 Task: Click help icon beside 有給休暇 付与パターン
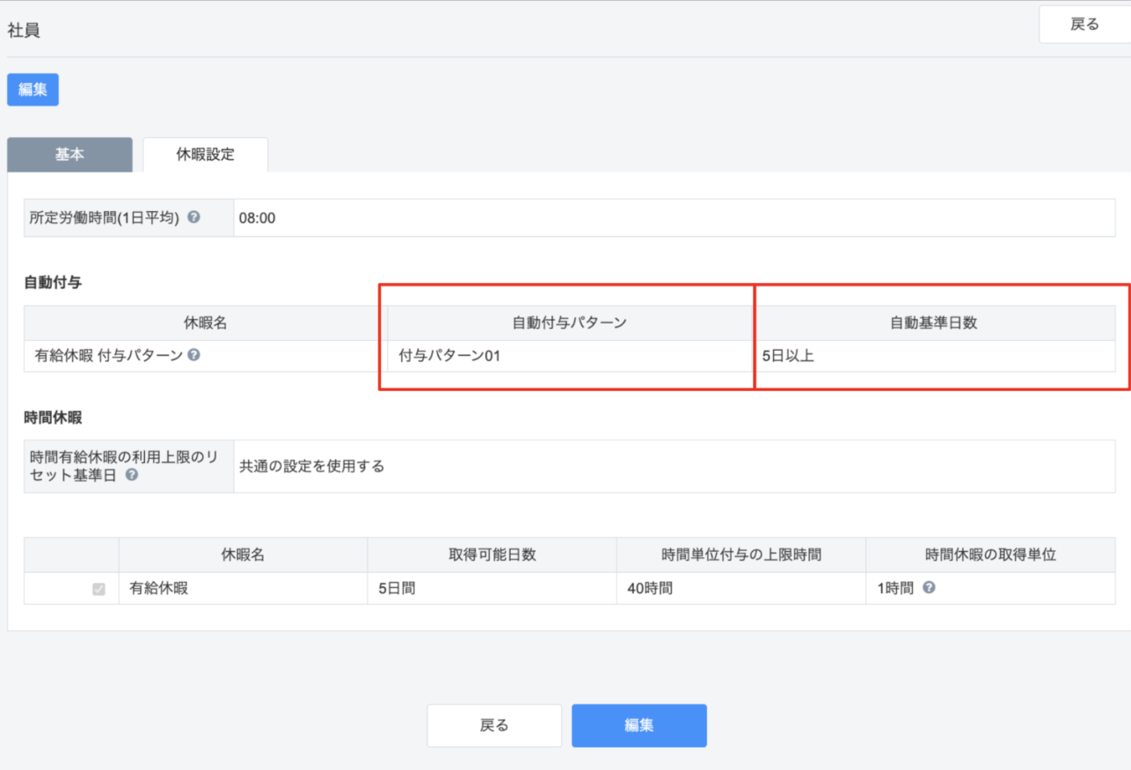point(193,355)
